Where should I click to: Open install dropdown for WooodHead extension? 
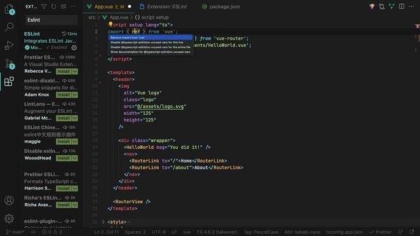[75, 158]
